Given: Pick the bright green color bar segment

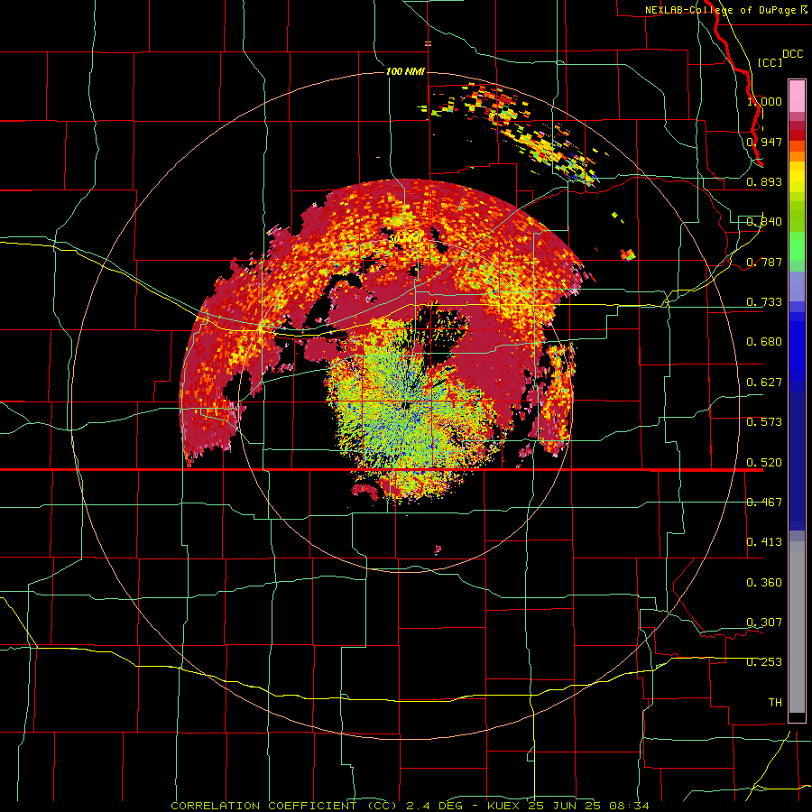Looking at the screenshot, I should (x=797, y=246).
